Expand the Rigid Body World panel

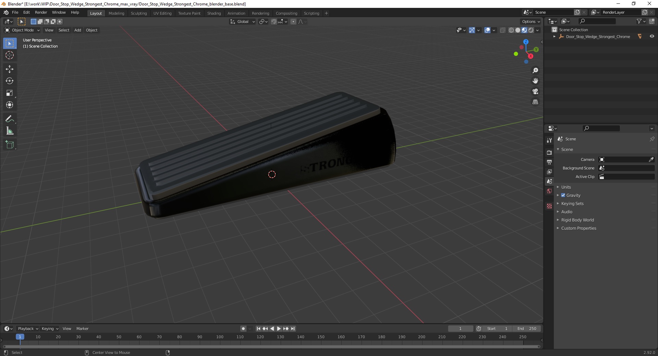(577, 220)
